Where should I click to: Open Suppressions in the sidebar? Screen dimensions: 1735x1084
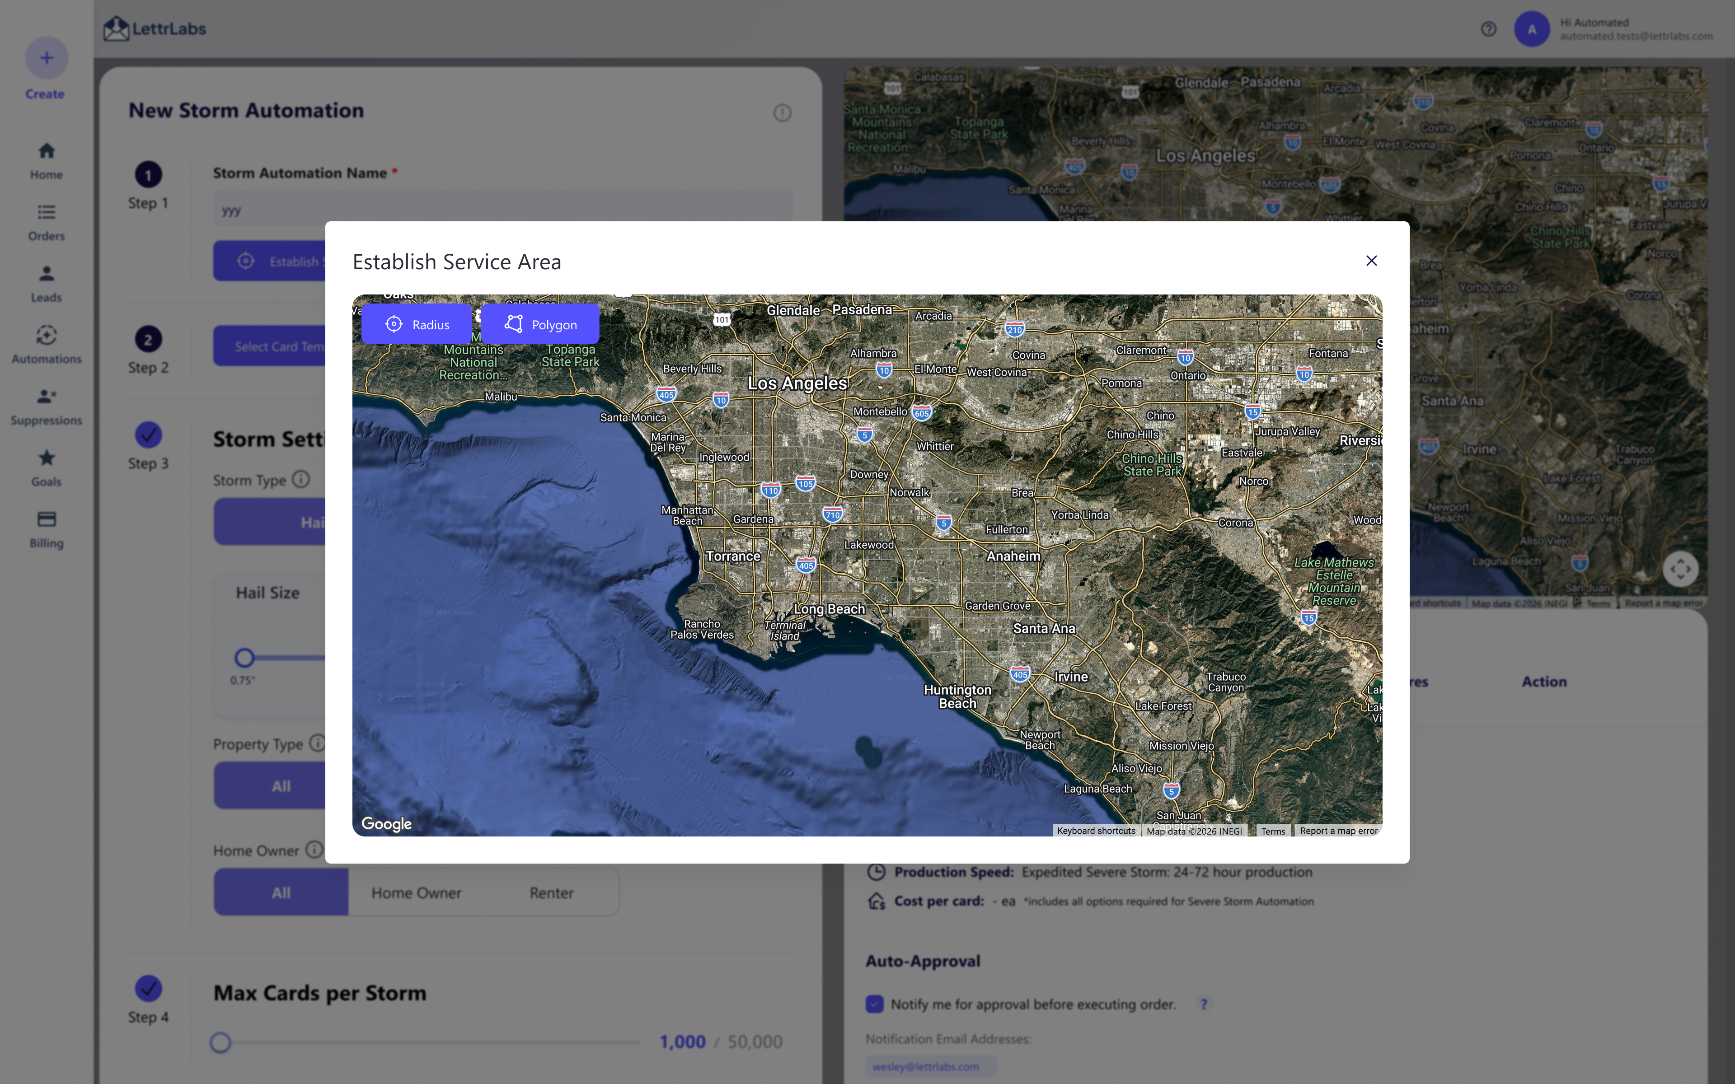(x=47, y=406)
